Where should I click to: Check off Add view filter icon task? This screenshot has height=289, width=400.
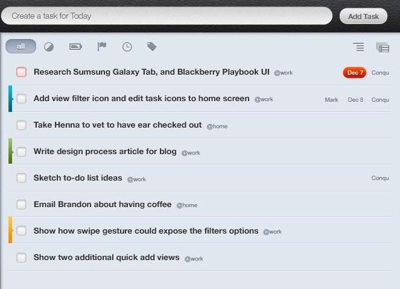[21, 99]
